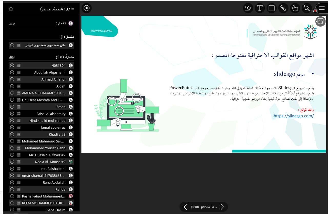Image resolution: width=328 pixels, height=214 pixels.
Task: Select the arrow Select tool
Action: (x=307, y=8)
